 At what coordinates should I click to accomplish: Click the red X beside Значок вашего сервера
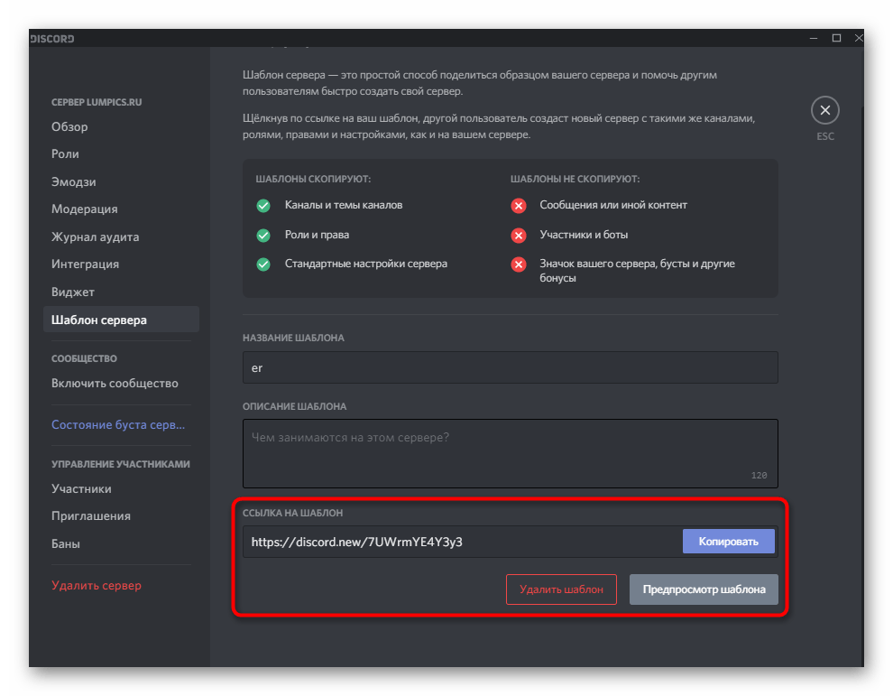(x=519, y=263)
